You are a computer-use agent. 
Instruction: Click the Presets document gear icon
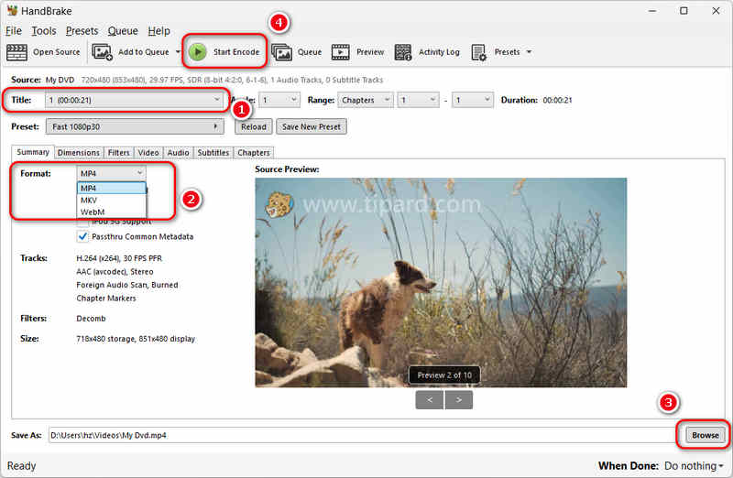(478, 52)
